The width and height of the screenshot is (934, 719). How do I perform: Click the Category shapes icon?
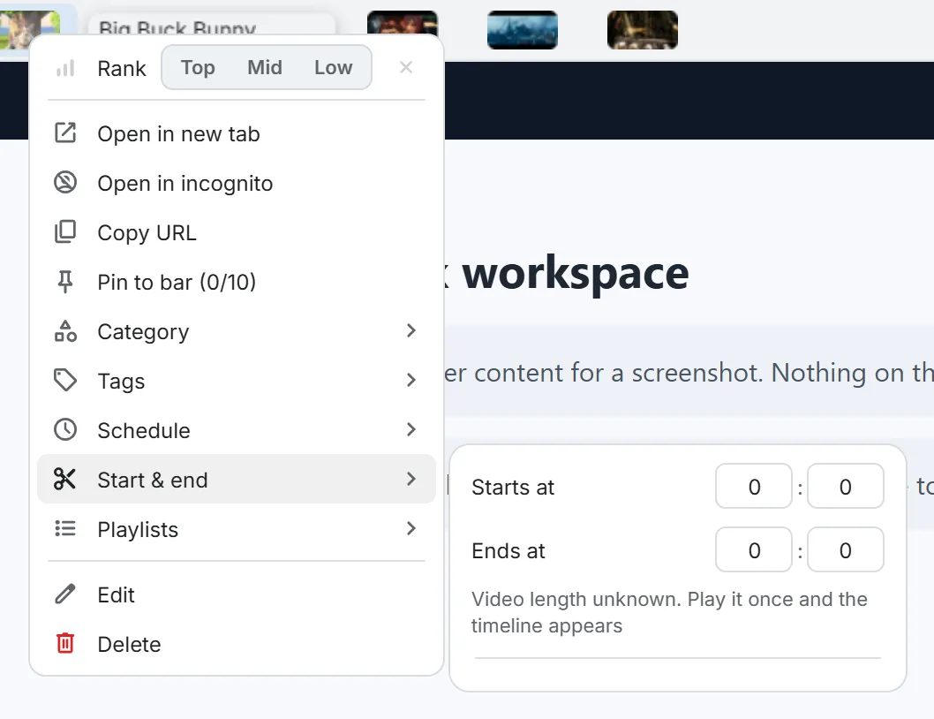click(65, 331)
